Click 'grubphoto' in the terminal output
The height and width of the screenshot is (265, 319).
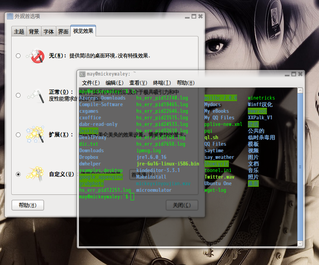point(92,184)
